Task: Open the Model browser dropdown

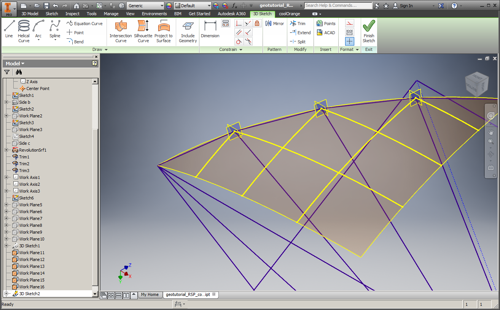Action: (15, 63)
